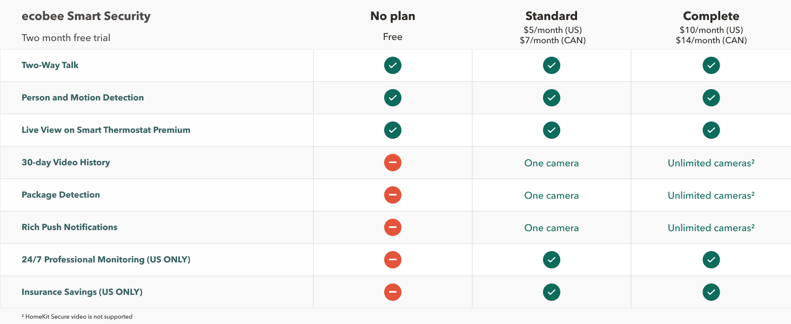Click the No plan minus icon for Insurance Savings
791x324 pixels.
pos(393,292)
